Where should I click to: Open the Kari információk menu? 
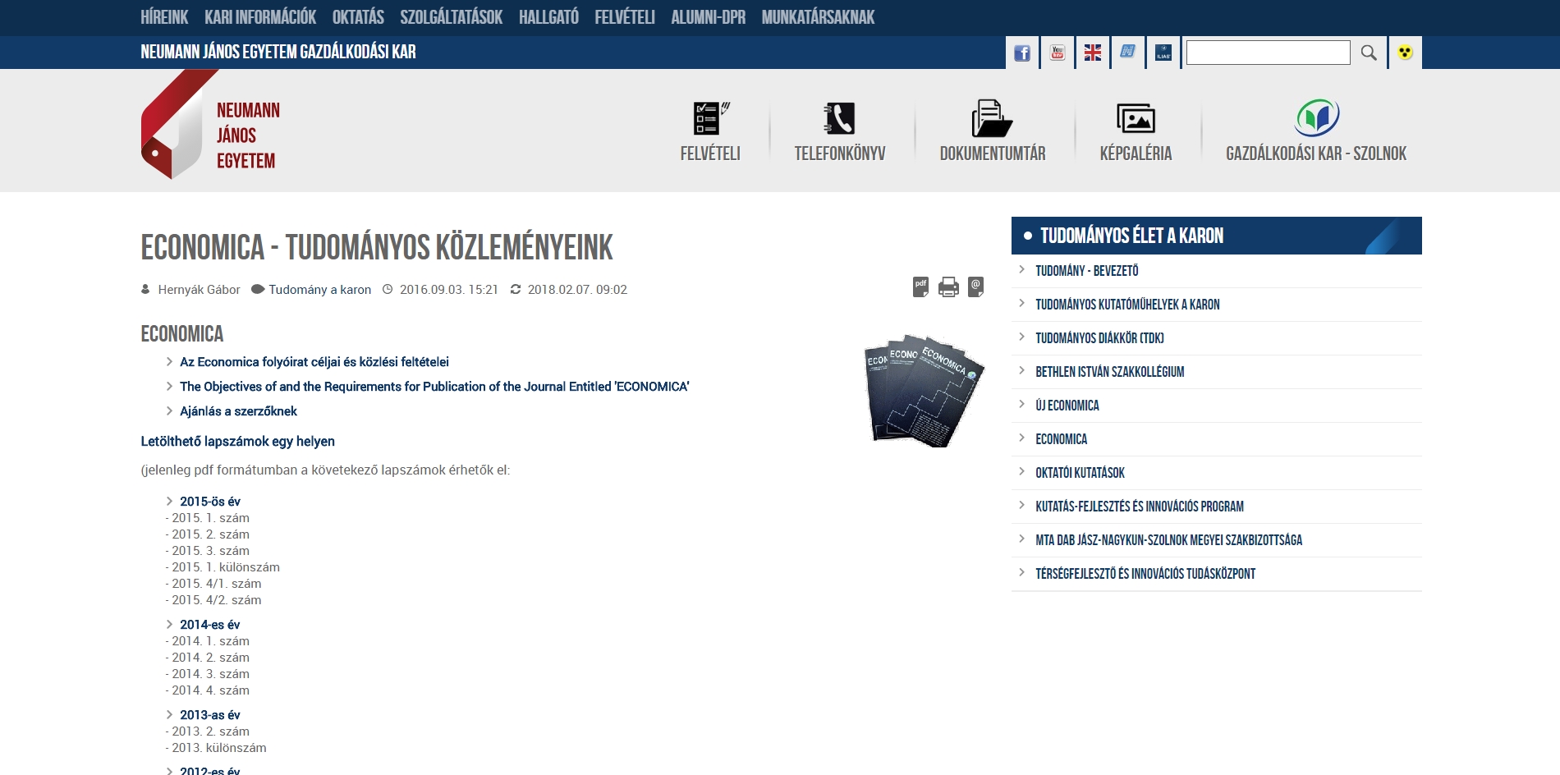pyautogui.click(x=260, y=17)
